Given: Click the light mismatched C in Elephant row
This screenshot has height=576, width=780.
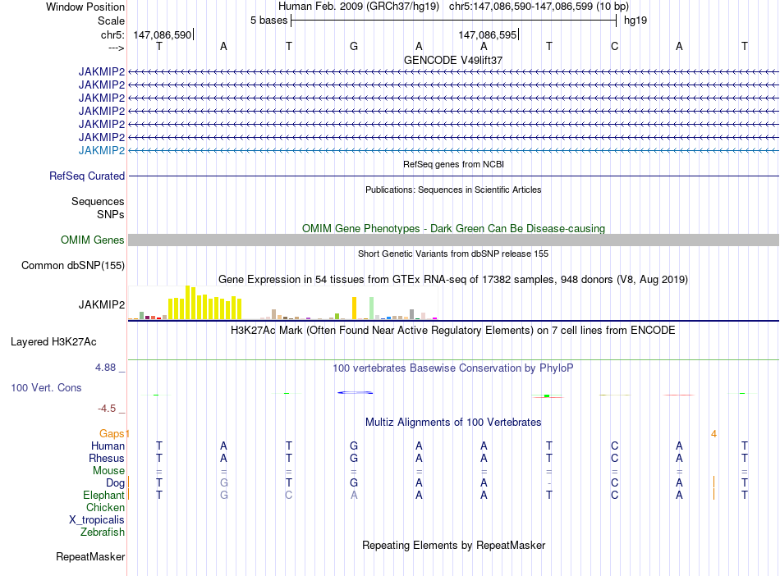Looking at the screenshot, I should click(x=288, y=495).
